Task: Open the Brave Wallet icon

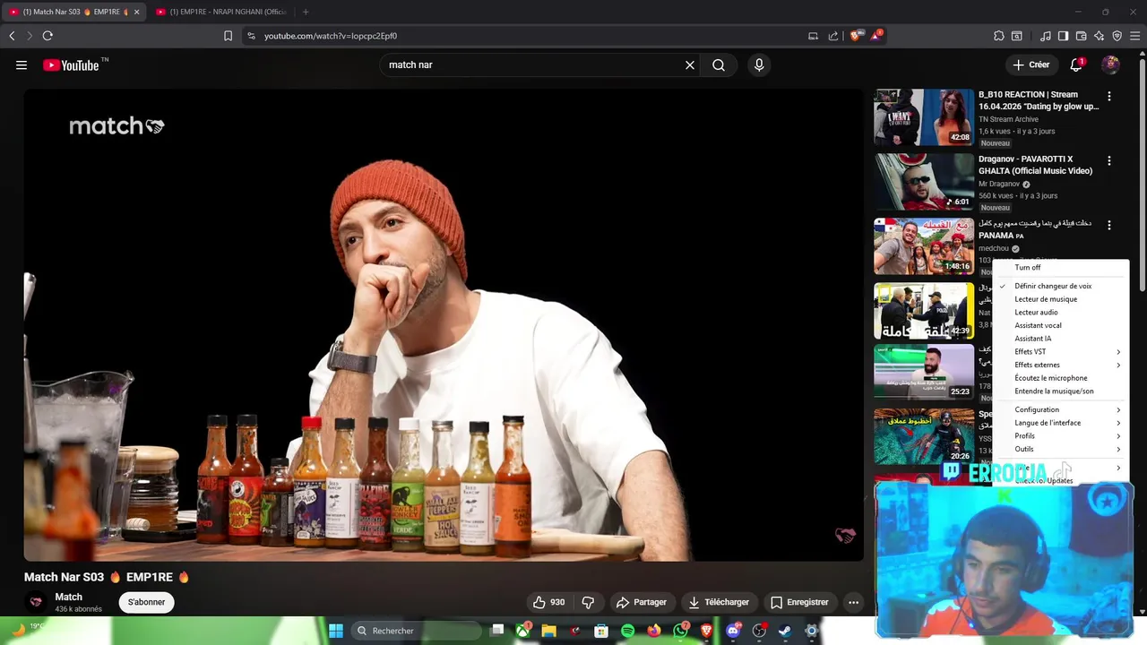Action: (x=1082, y=36)
